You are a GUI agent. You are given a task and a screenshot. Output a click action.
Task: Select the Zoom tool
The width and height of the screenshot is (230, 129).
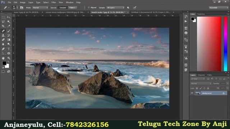pos(9,58)
